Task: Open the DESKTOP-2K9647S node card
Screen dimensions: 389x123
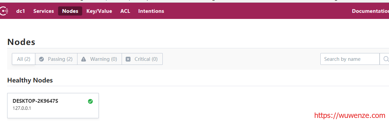Action: [53, 105]
